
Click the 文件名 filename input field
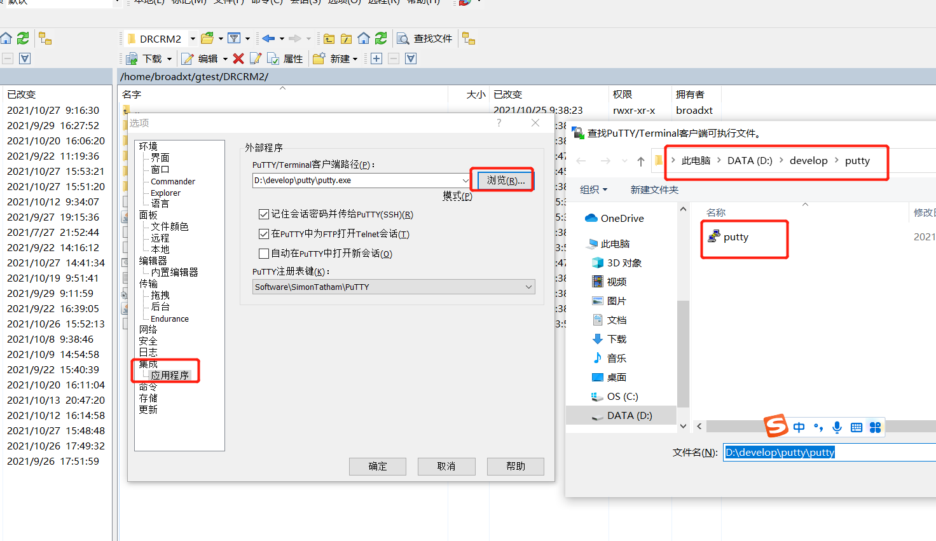829,452
